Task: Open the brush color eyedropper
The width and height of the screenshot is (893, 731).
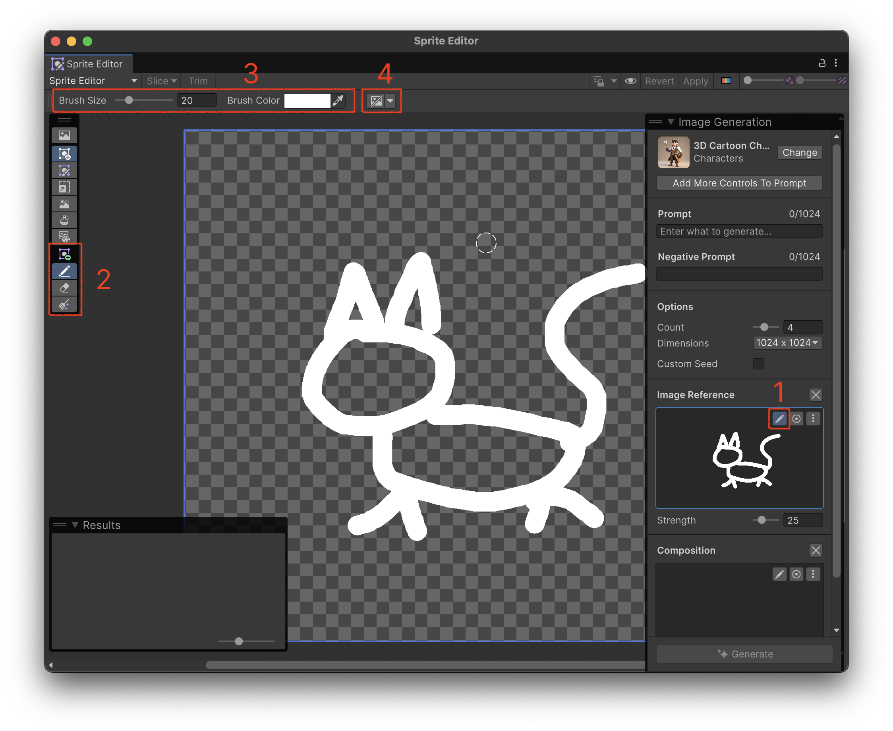Action: coord(338,100)
